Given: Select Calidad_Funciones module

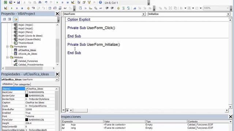Looking at the screenshot, I should pyautogui.click(x=28, y=61).
